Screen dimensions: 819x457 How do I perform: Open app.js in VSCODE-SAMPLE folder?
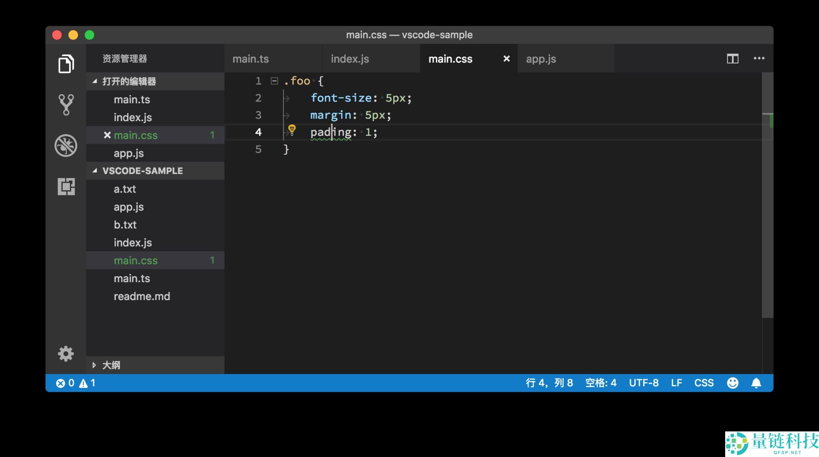coord(155,207)
